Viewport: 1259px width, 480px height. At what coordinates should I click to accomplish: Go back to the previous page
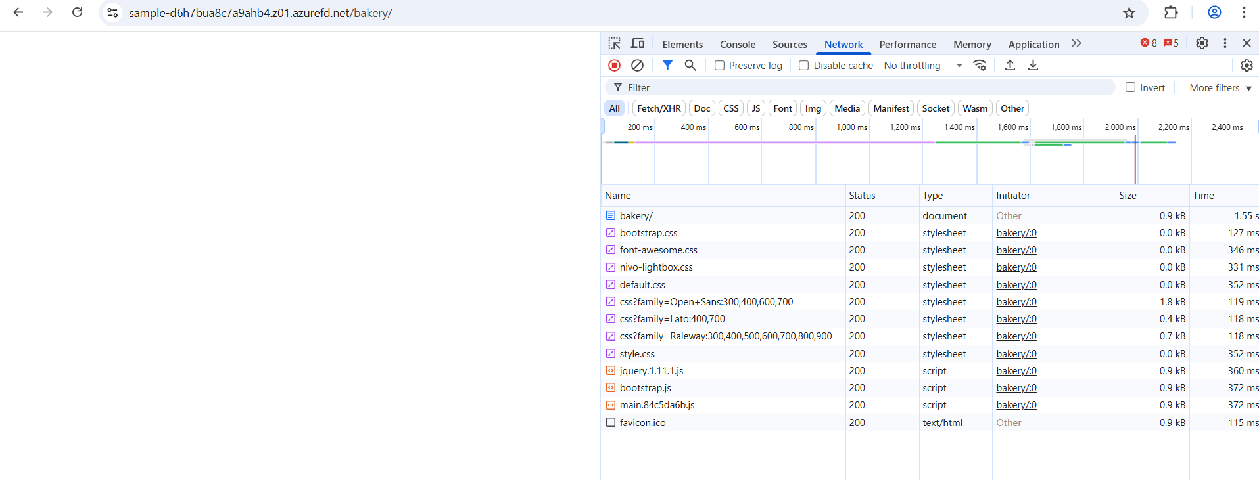pyautogui.click(x=18, y=12)
